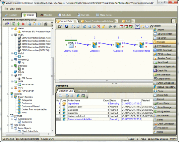Viewport: 179px width, 142px height.
Task: Open the package tabs dropdown arrow
Action: click(x=173, y=21)
